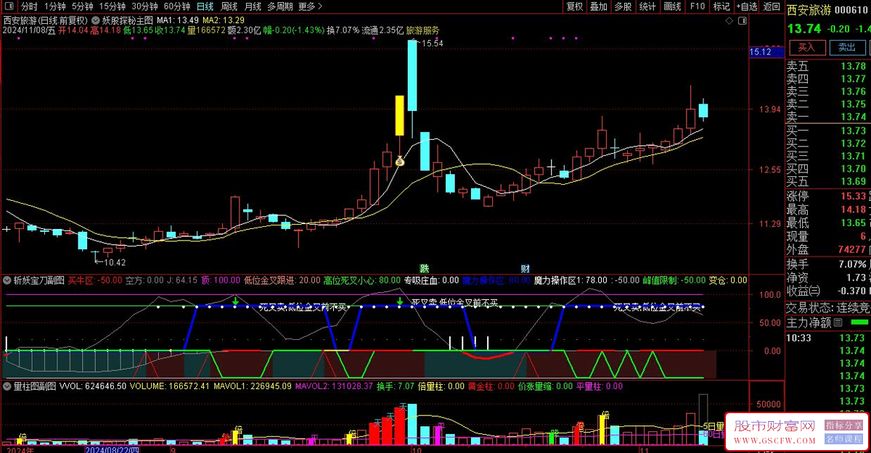Open the 多周期 multi-period view
The height and width of the screenshot is (453, 871).
point(280,7)
